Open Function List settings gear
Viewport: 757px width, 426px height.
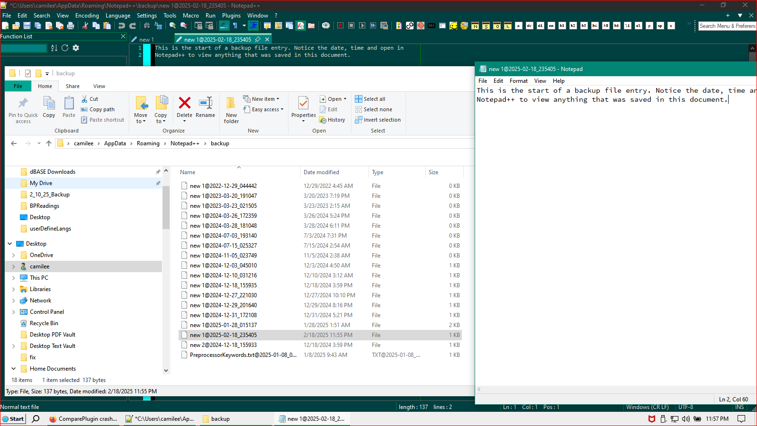coord(76,48)
